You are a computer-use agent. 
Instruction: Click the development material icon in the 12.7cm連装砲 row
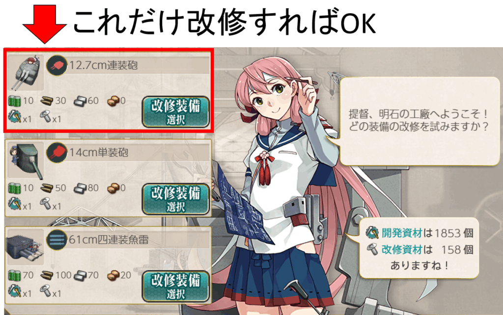pos(14,116)
